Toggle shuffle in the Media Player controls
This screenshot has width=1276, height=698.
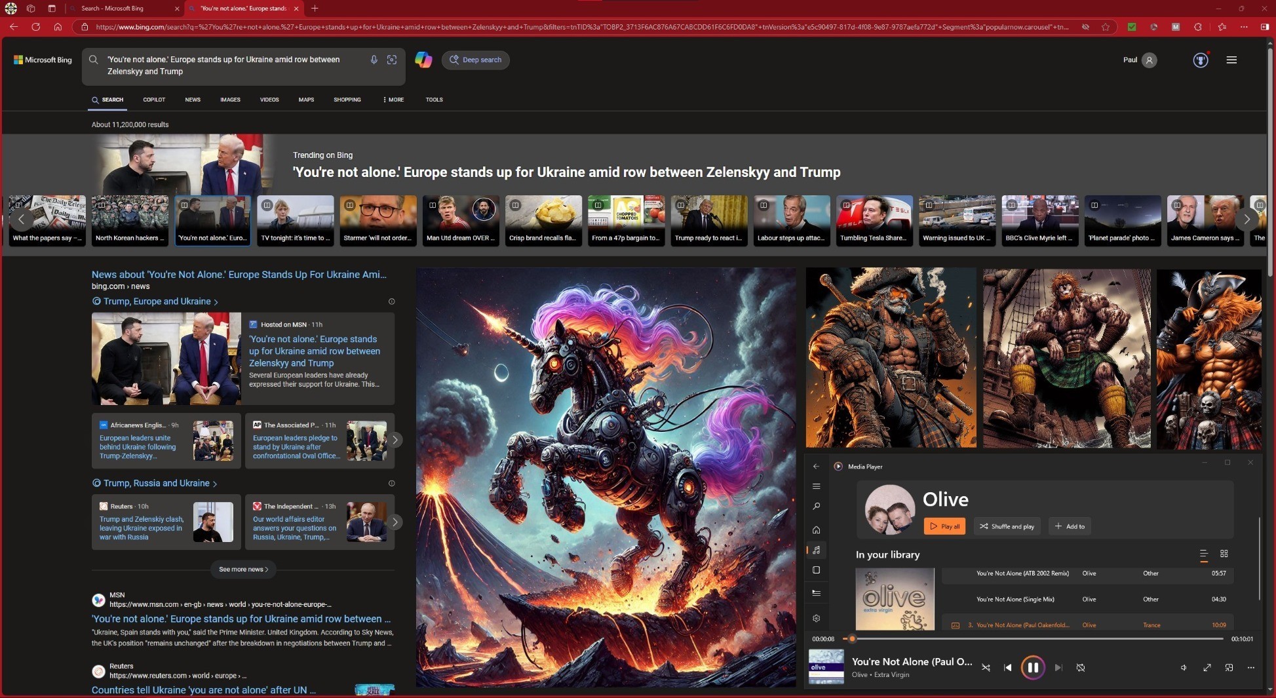986,668
